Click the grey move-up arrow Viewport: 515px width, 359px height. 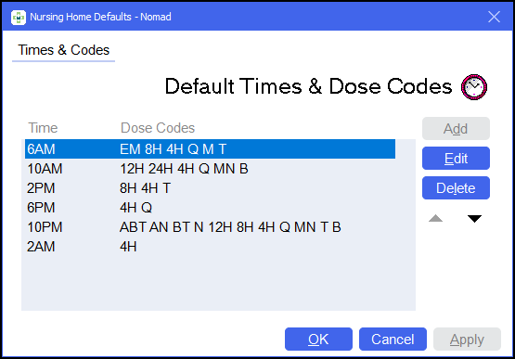[435, 218]
